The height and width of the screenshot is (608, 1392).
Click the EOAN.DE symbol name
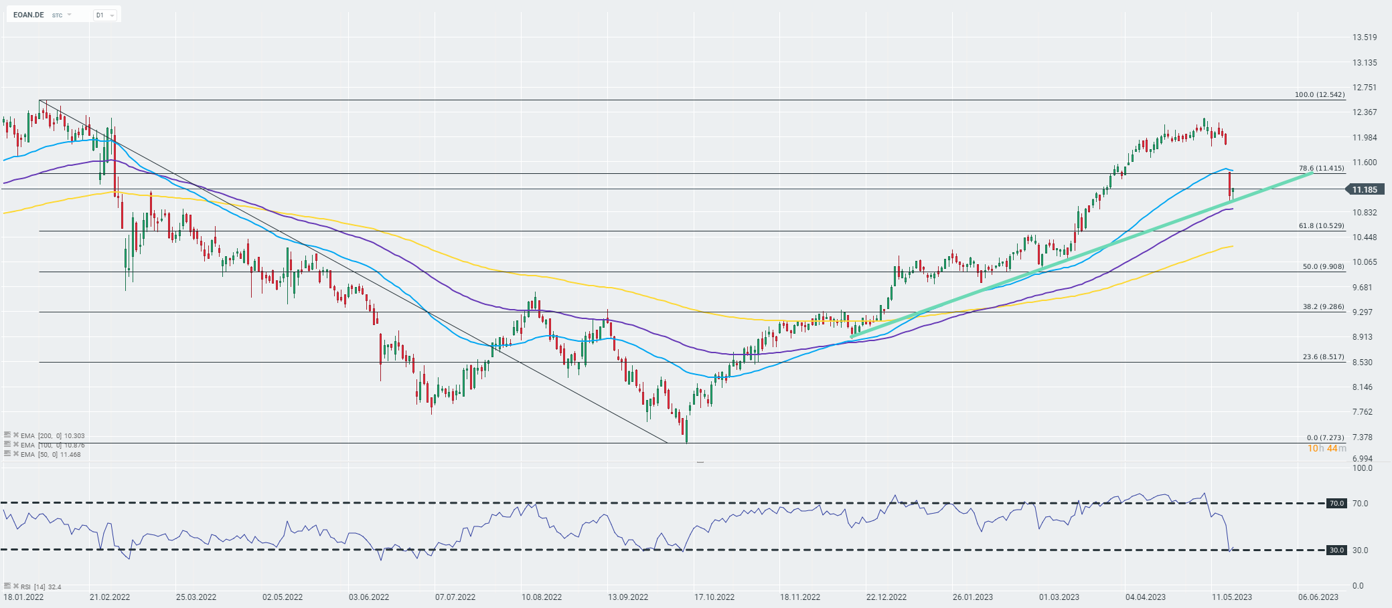[x=28, y=15]
